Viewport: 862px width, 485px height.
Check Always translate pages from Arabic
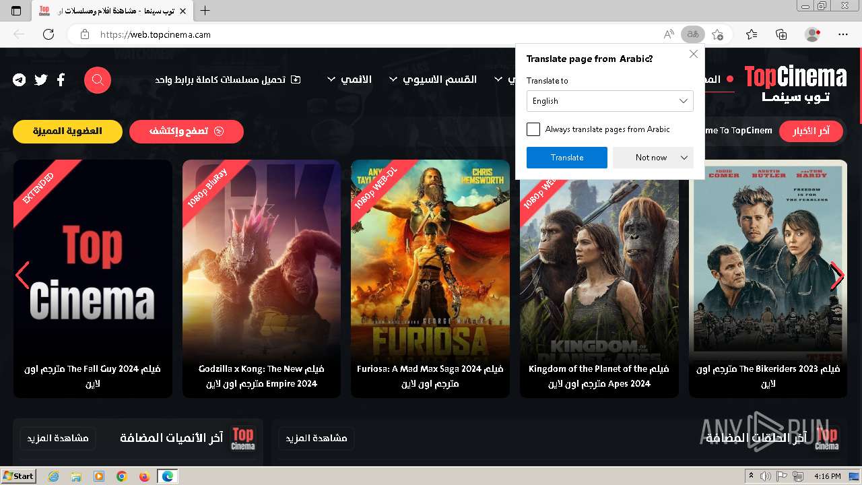(533, 129)
